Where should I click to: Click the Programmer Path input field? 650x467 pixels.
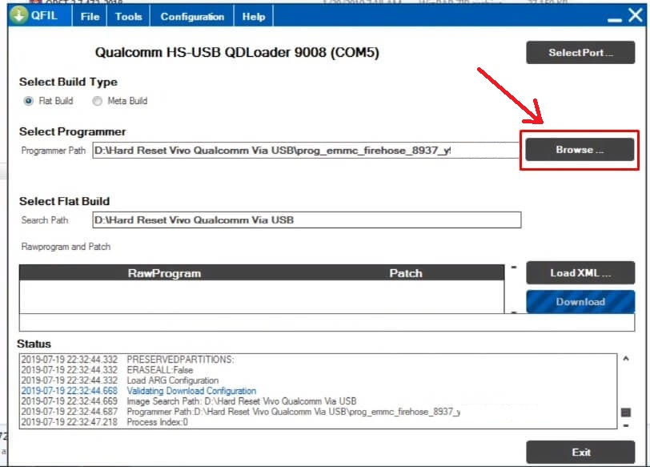click(x=306, y=150)
